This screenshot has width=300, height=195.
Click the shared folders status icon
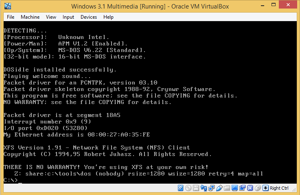coord(227,188)
